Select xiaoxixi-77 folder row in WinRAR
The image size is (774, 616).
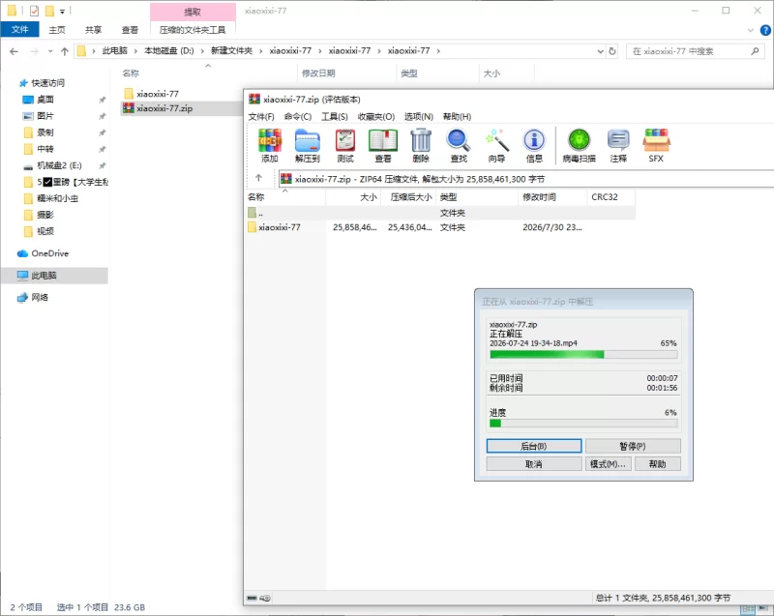coord(441,227)
